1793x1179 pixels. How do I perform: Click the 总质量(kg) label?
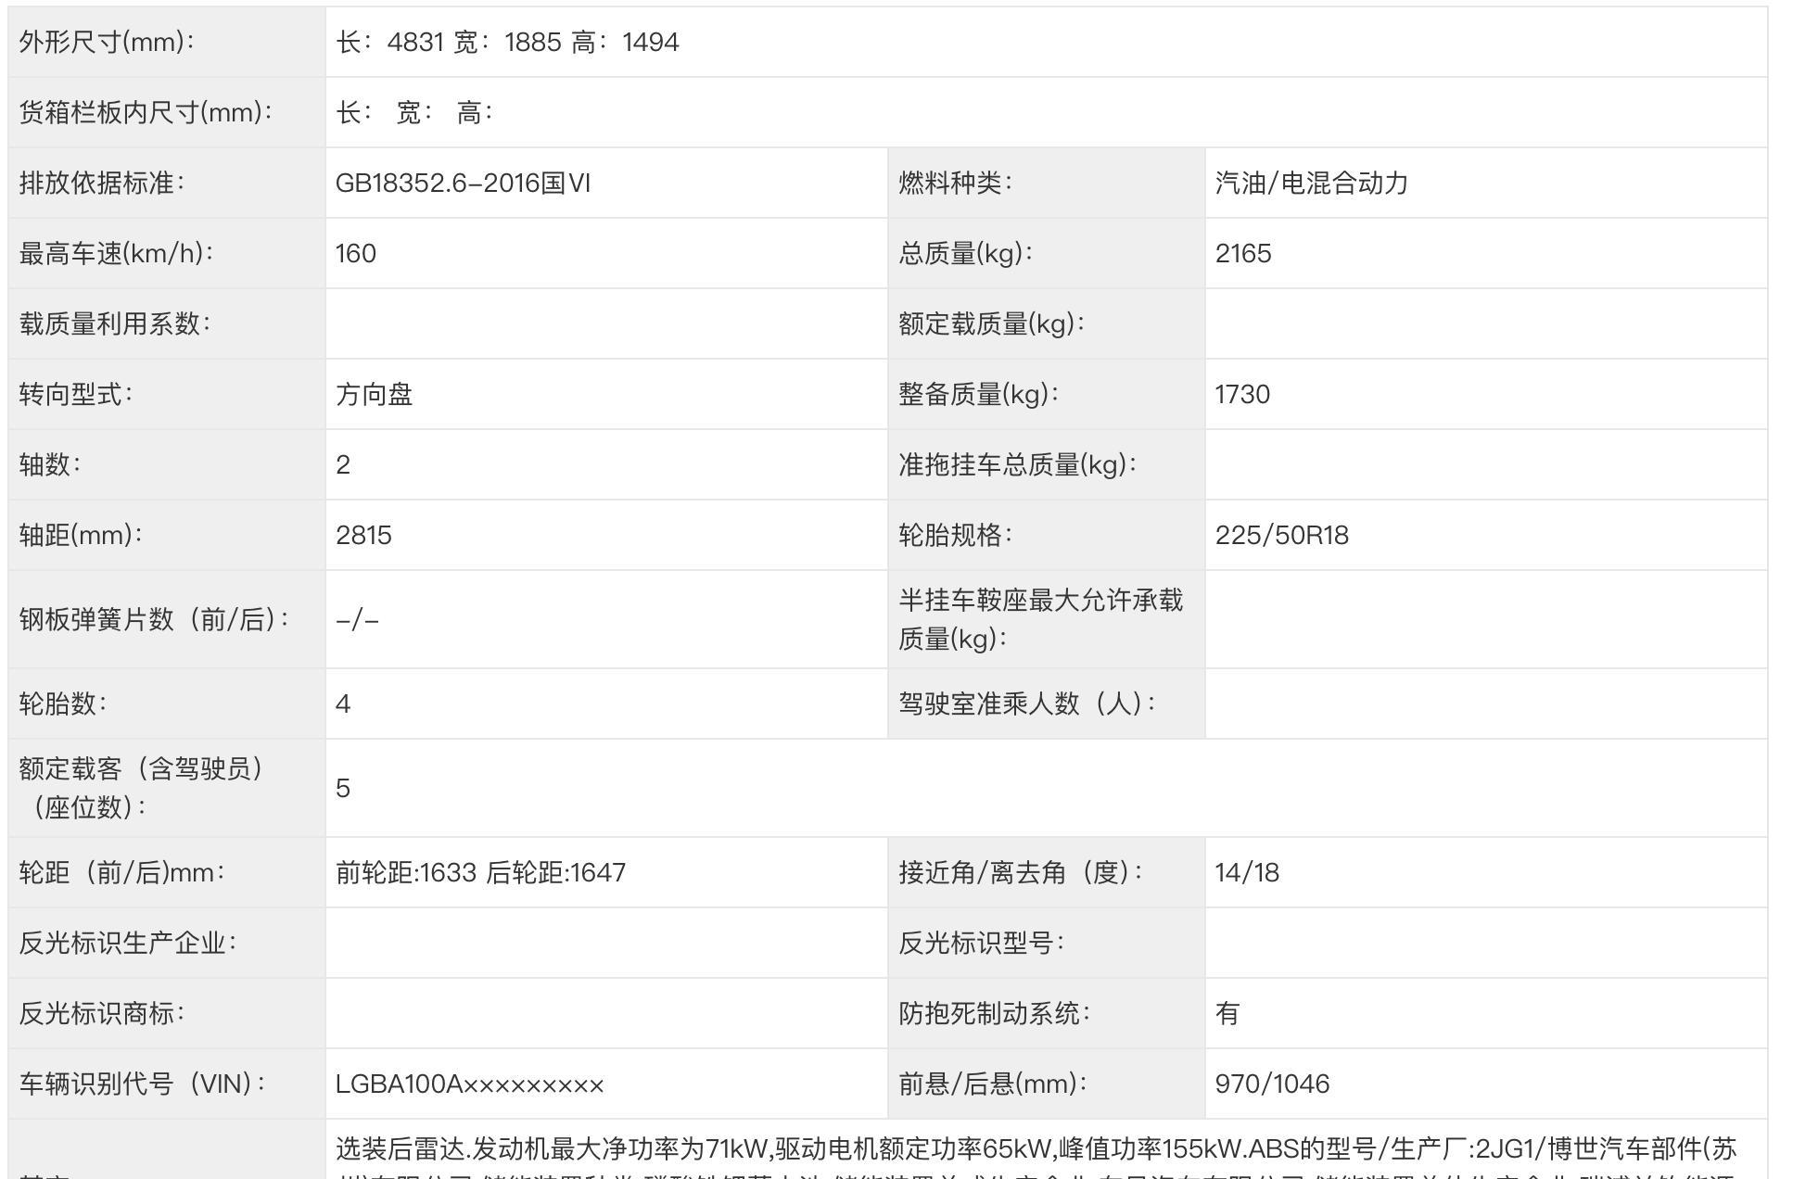(965, 254)
